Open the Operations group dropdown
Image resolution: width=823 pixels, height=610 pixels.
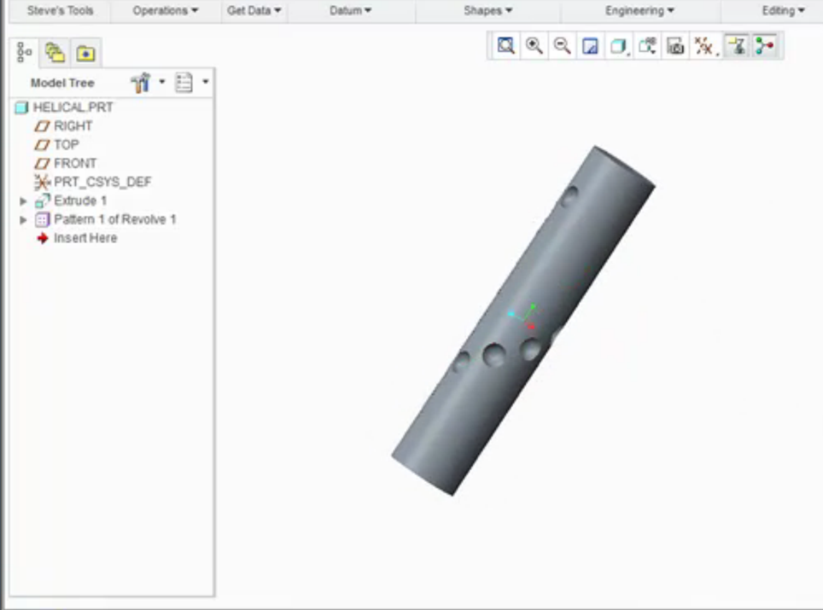(x=166, y=10)
